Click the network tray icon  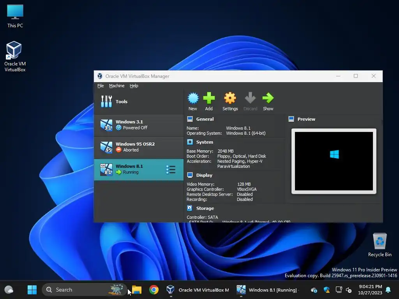point(339,290)
